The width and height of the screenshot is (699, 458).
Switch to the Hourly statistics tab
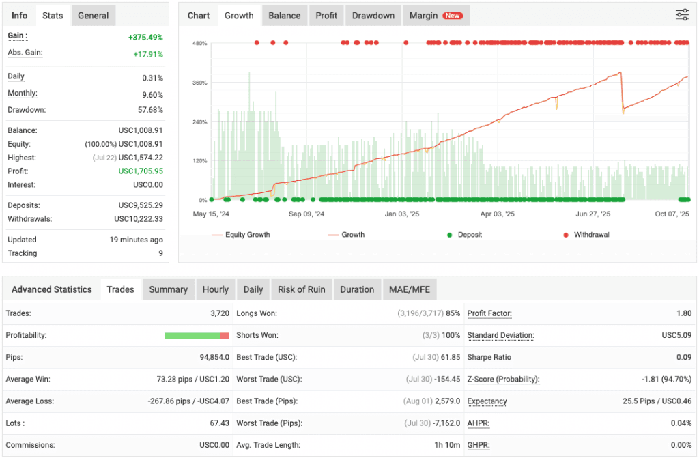215,289
